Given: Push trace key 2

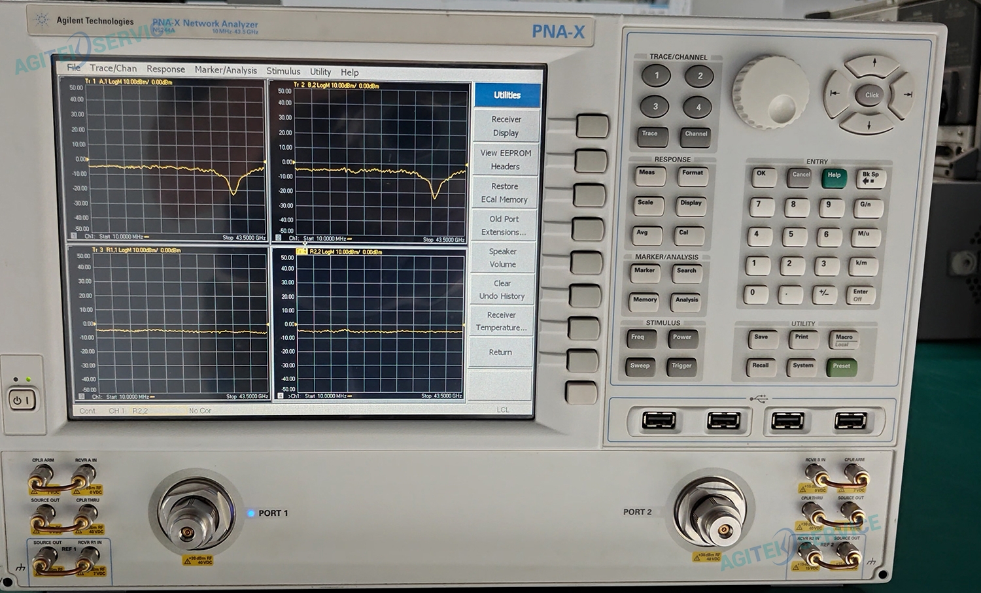Looking at the screenshot, I should click(x=699, y=76).
